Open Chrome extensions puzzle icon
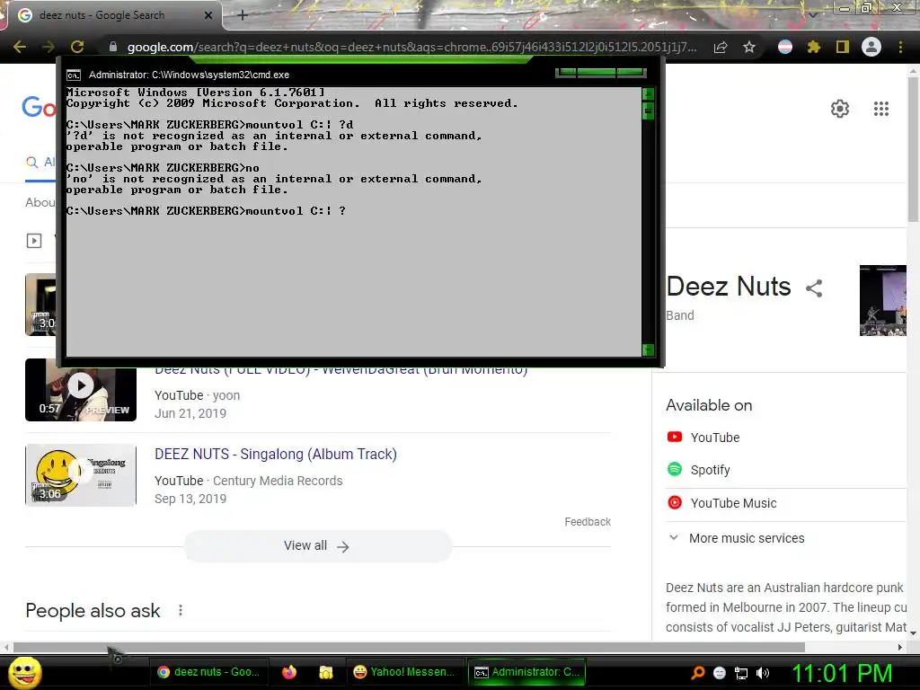Screen dimensions: 920x690 tap(813, 47)
